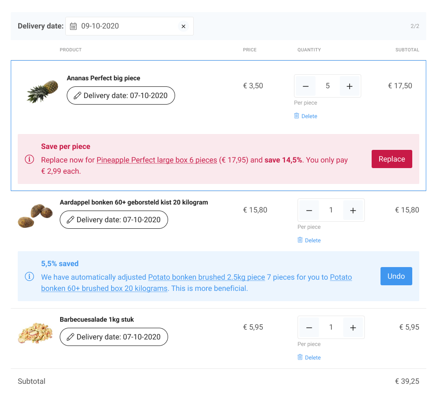Image resolution: width=437 pixels, height=402 pixels.
Task: Open Pineapple Perfect large box 6 pieces link
Action: [x=157, y=160]
